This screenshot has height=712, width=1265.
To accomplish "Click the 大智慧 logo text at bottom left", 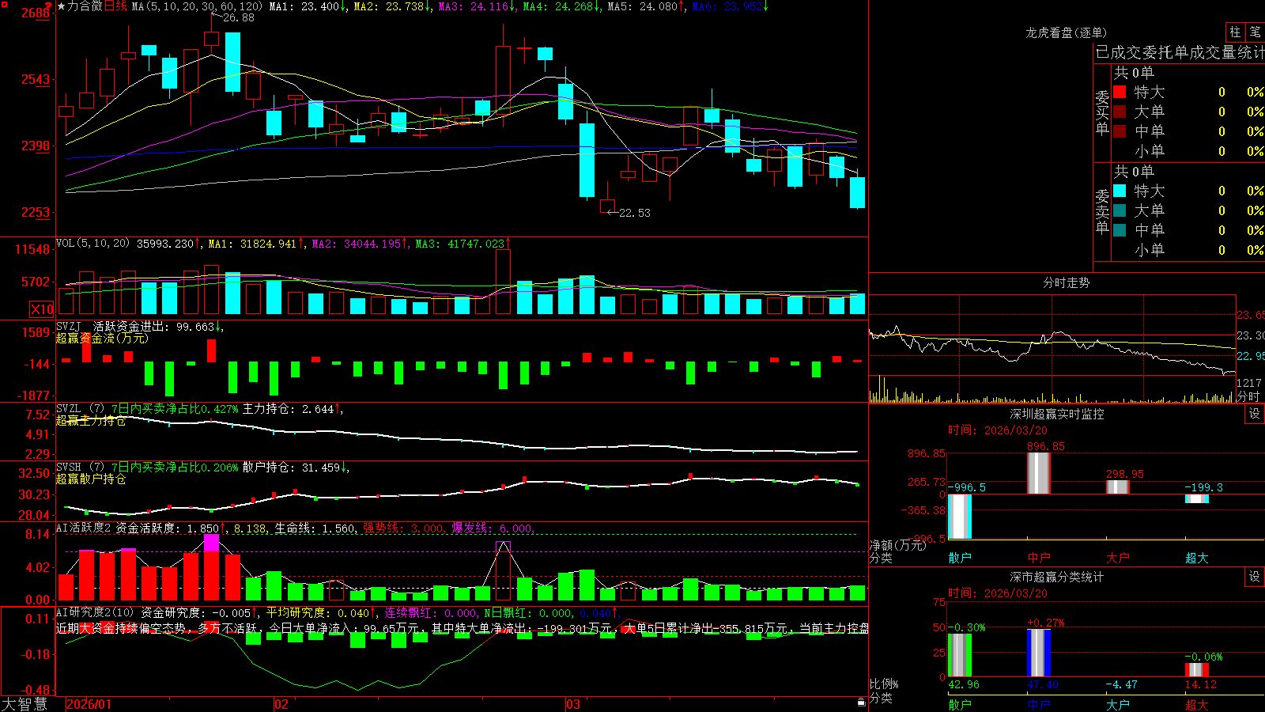I will pyautogui.click(x=25, y=704).
